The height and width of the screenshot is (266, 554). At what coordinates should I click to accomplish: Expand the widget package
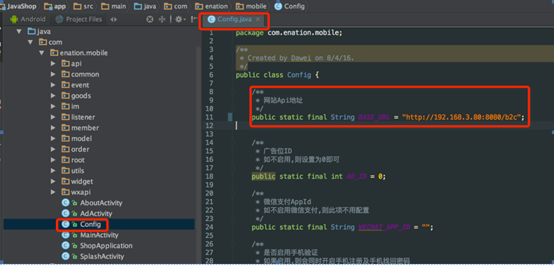53,182
